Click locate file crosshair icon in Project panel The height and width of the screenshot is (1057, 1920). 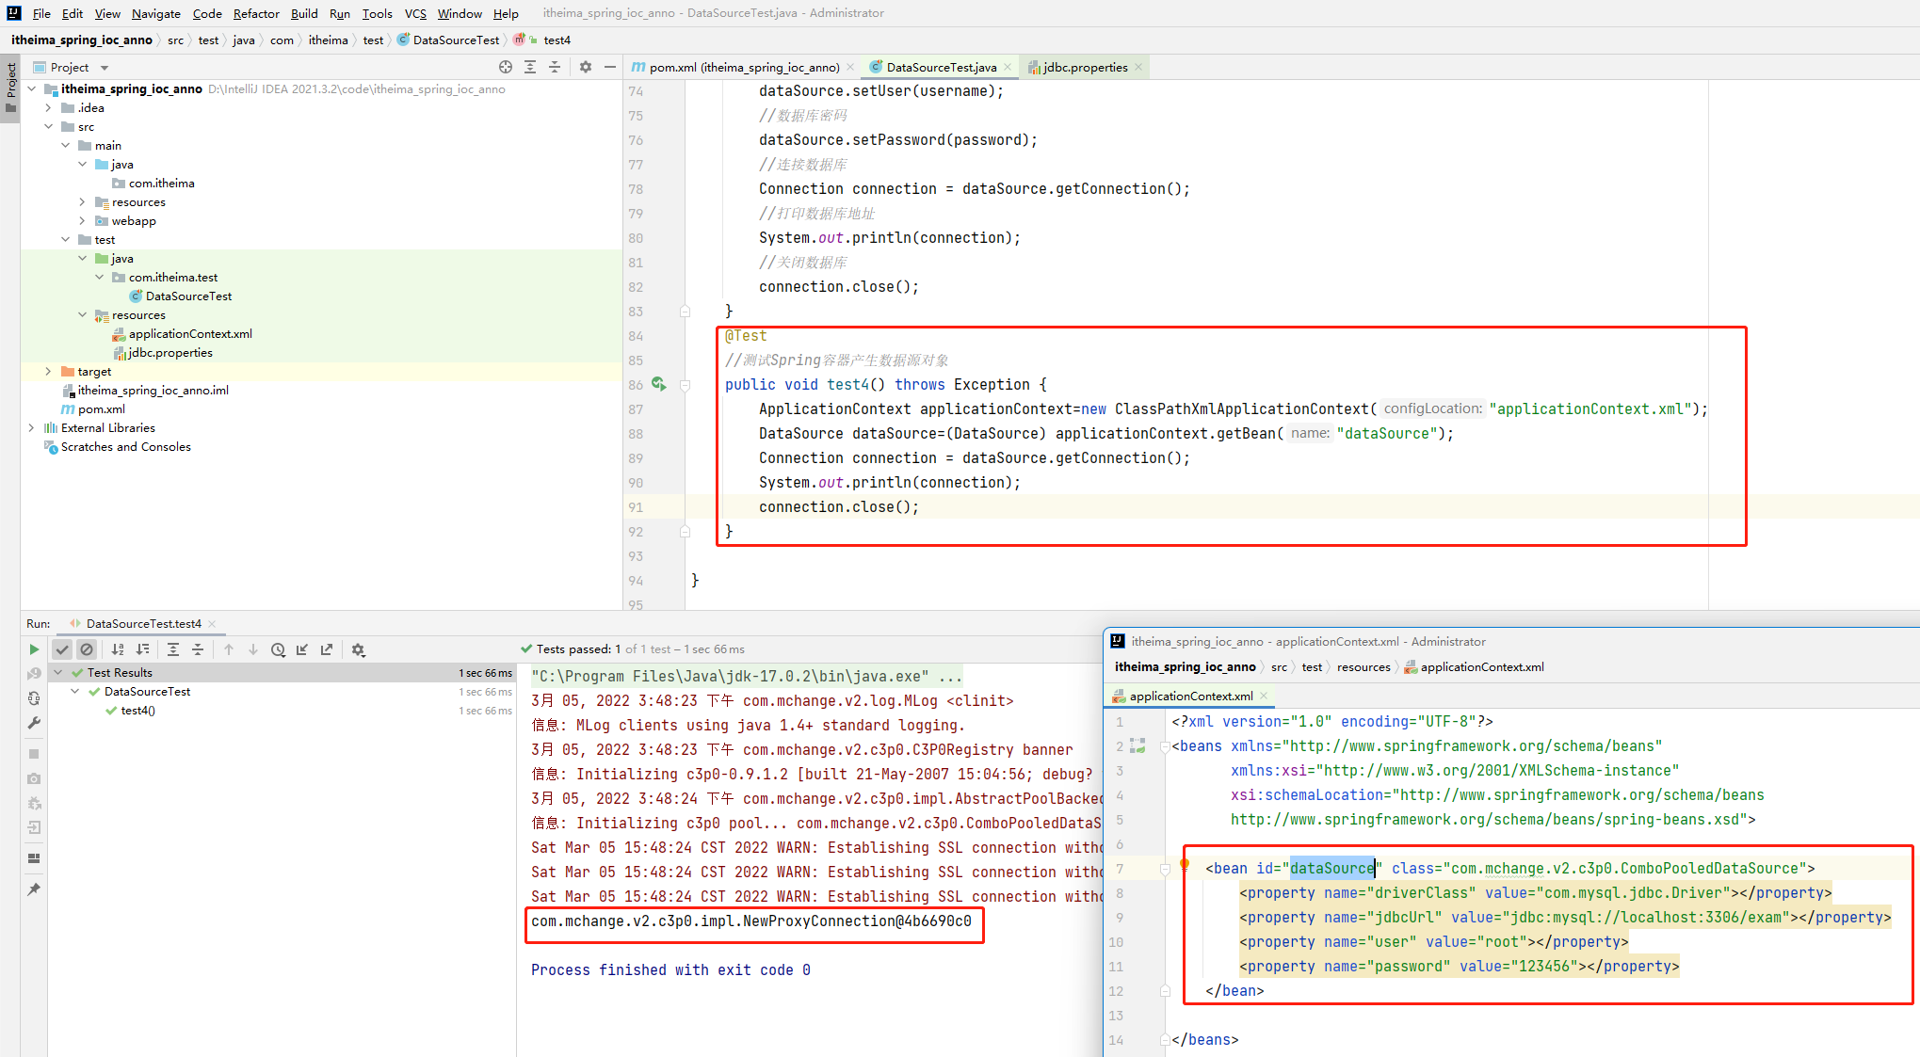pos(506,67)
